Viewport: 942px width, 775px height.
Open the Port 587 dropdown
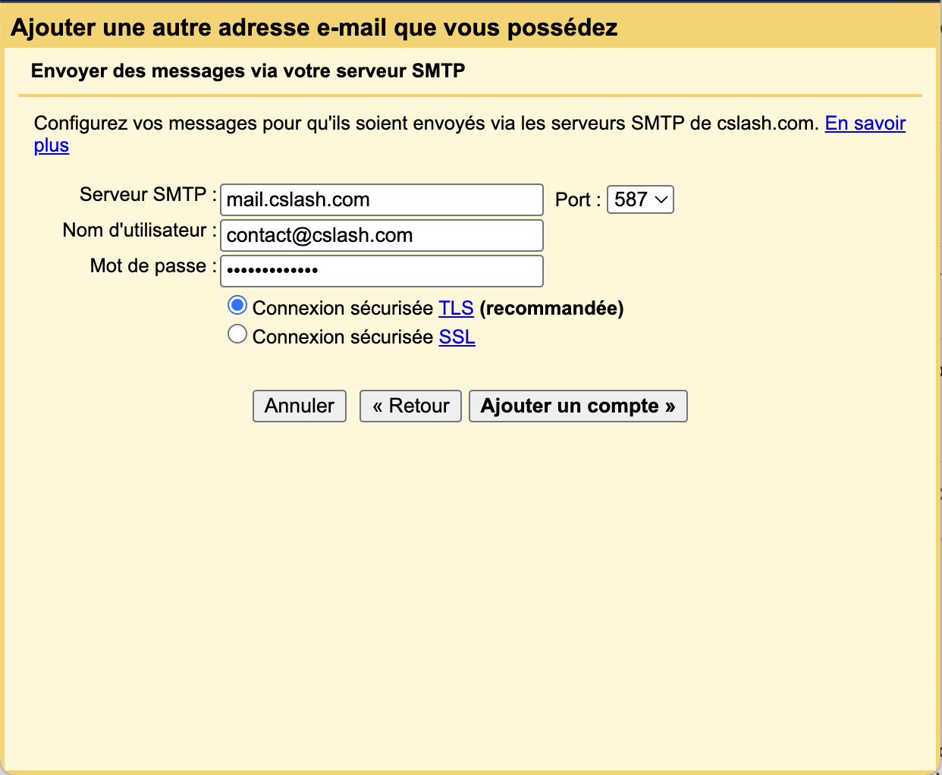[640, 199]
